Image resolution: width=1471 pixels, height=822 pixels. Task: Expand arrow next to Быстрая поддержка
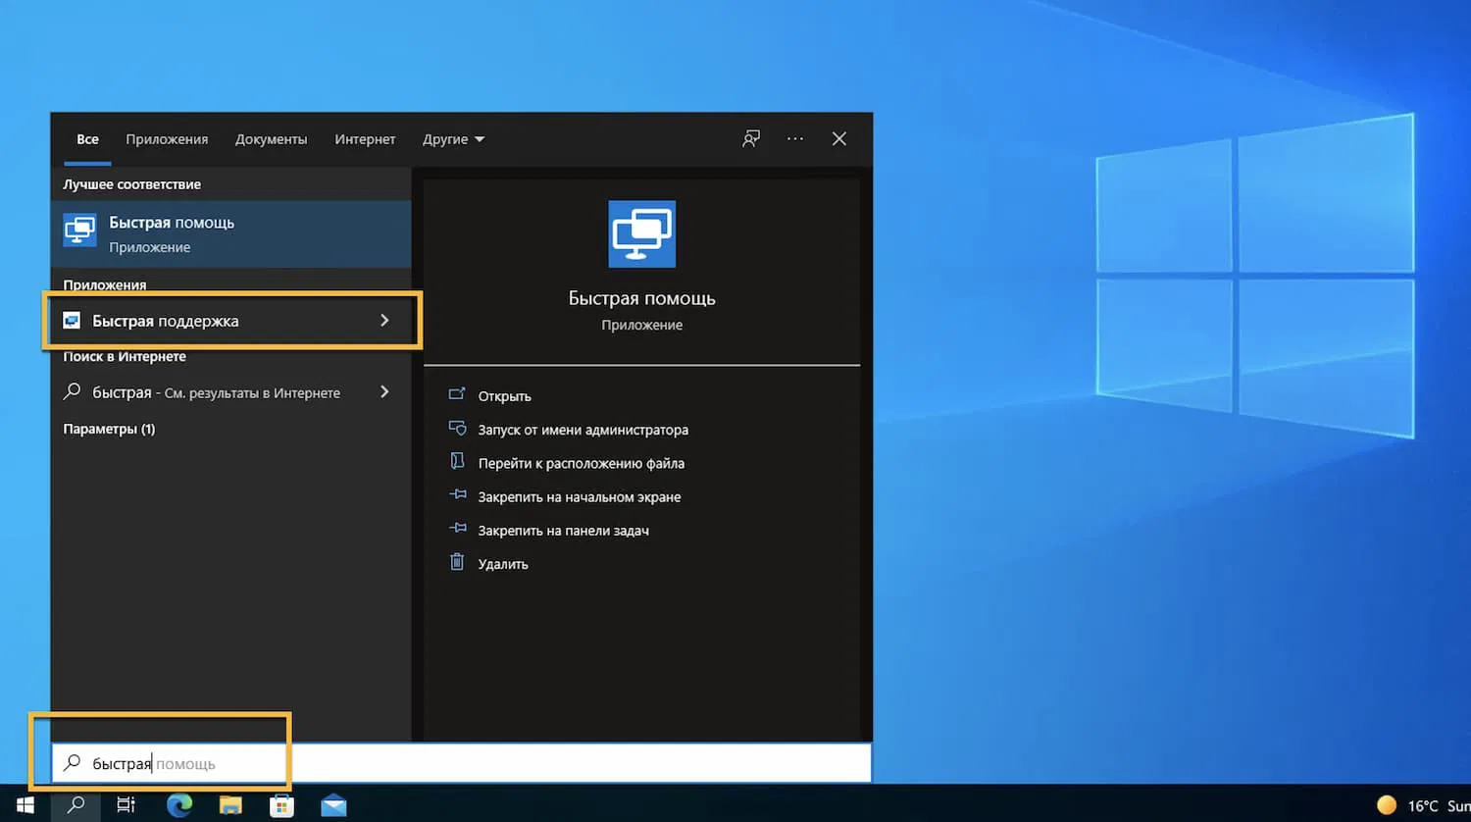click(384, 321)
